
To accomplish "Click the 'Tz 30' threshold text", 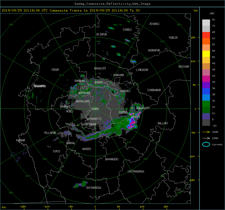I will pyautogui.click(x=134, y=10).
